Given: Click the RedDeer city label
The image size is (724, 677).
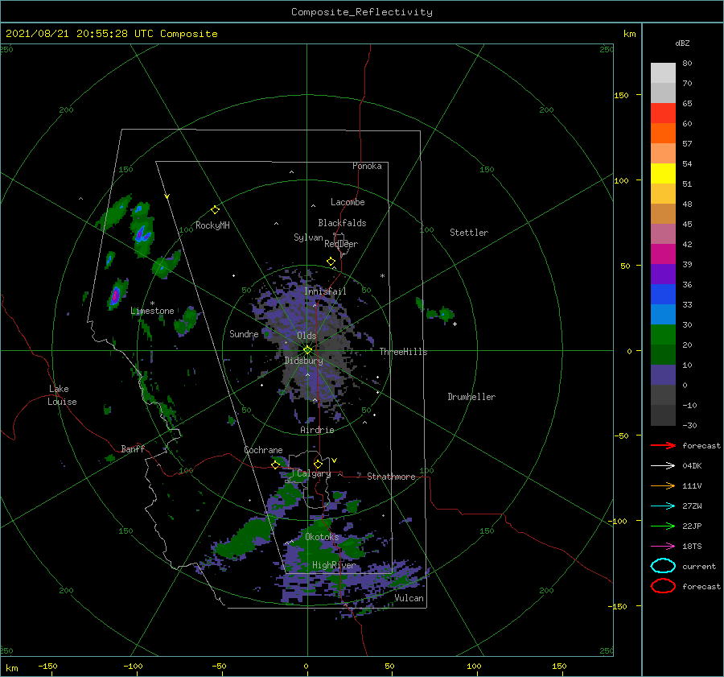Looking at the screenshot, I should click(341, 244).
